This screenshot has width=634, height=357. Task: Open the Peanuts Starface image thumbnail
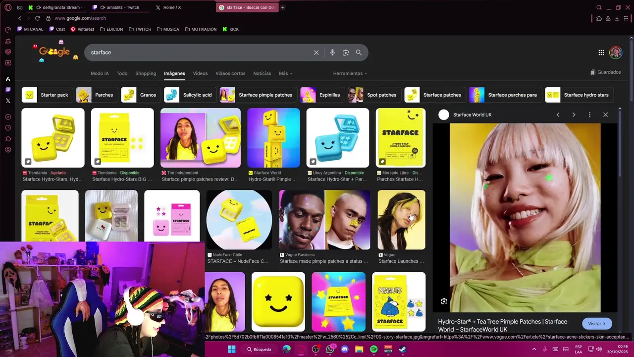tap(399, 301)
